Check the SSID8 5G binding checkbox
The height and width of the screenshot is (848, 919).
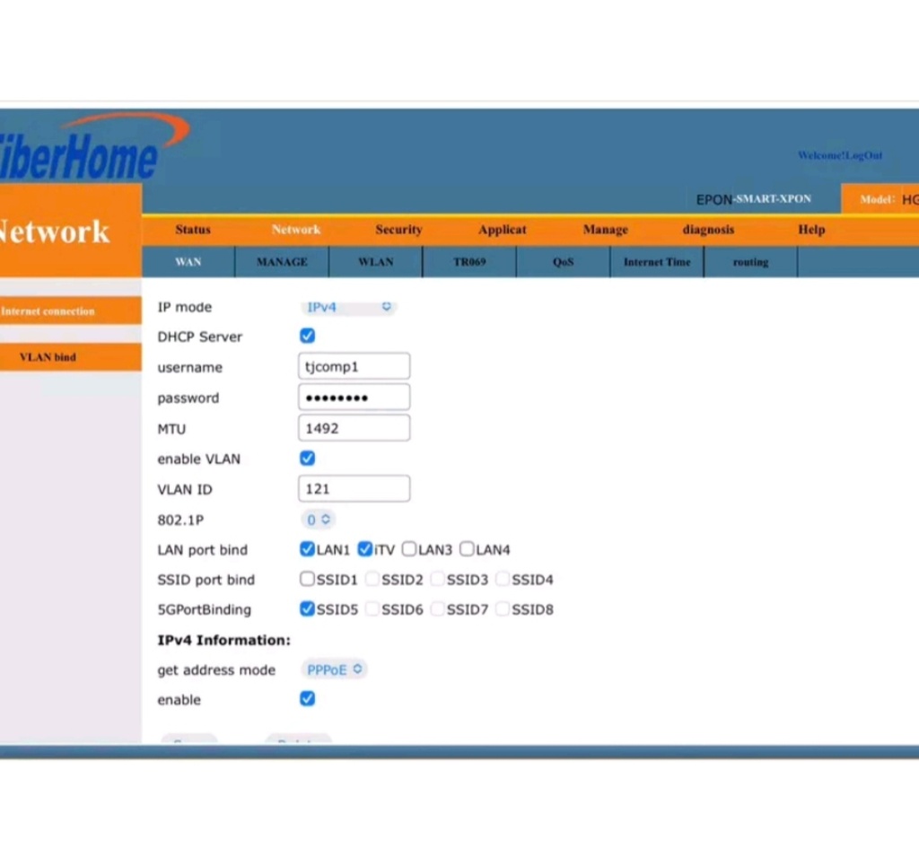(x=503, y=609)
